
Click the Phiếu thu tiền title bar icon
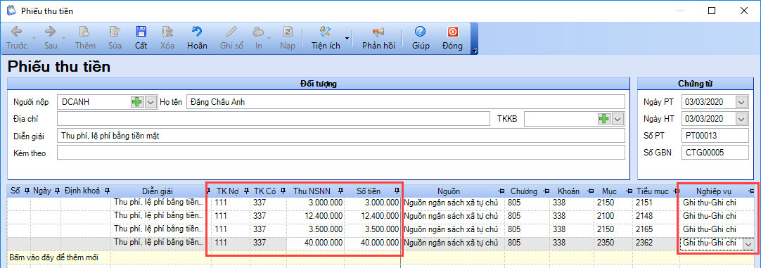click(x=11, y=11)
